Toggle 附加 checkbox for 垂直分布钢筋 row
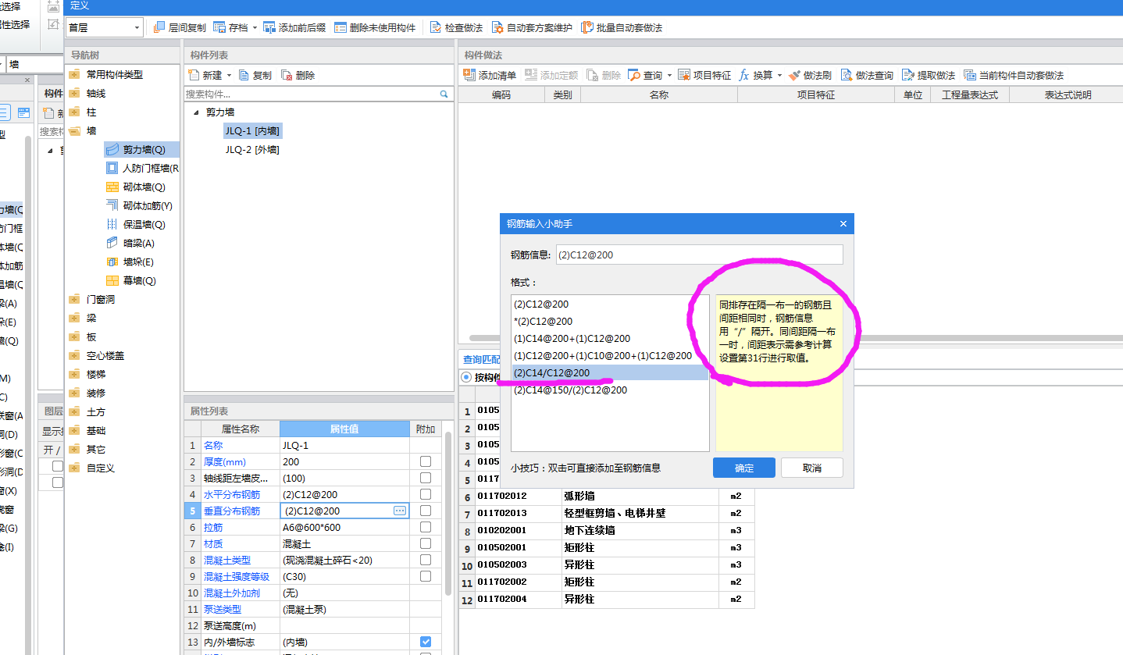This screenshot has height=655, width=1123. pyautogui.click(x=426, y=511)
